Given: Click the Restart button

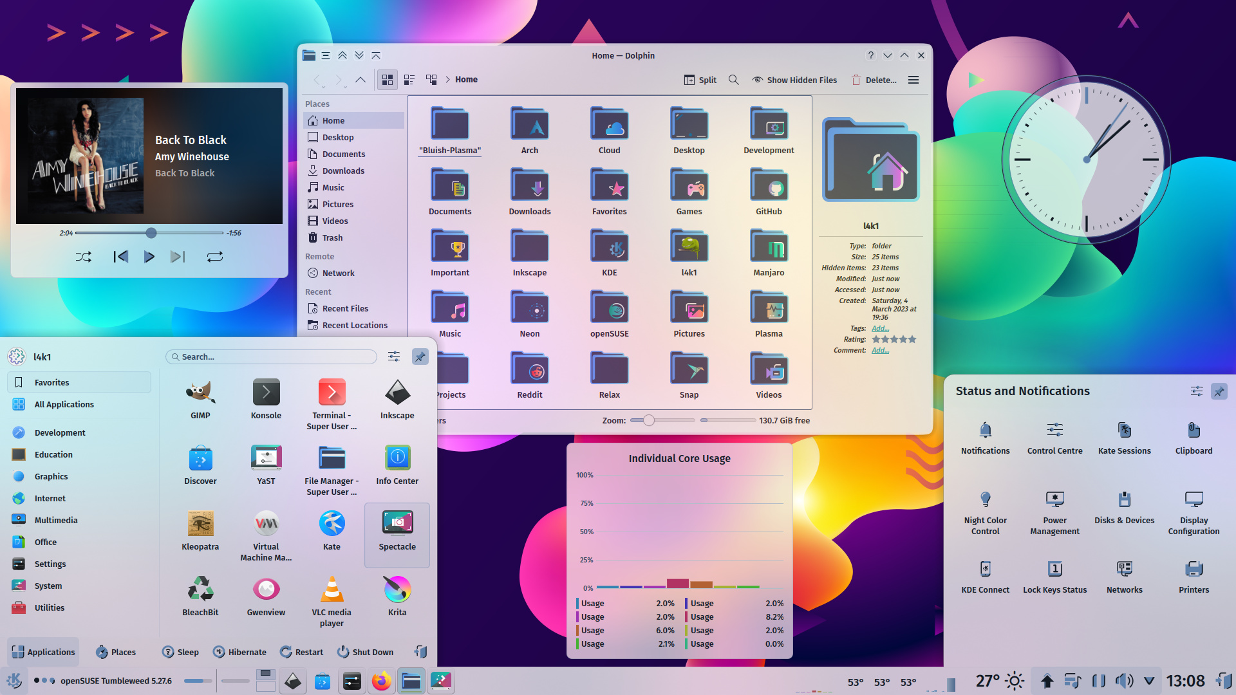Looking at the screenshot, I should point(301,652).
